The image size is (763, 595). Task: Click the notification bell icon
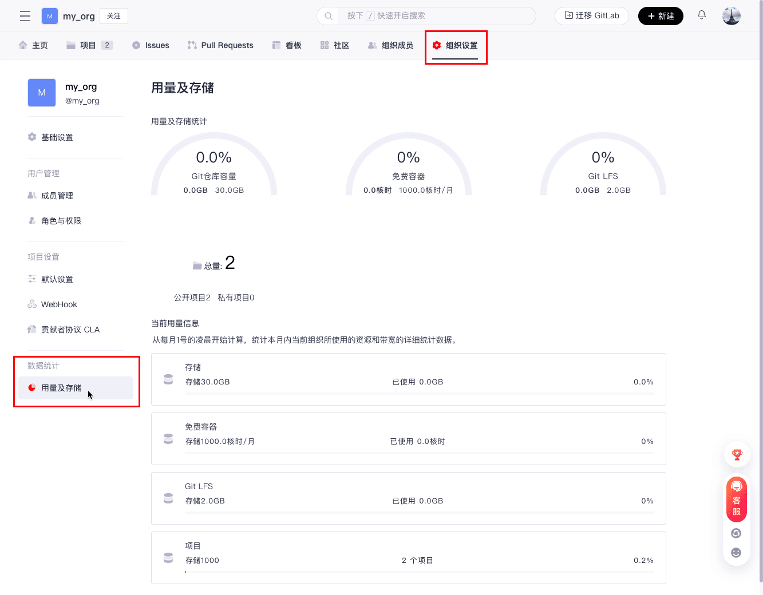click(701, 15)
